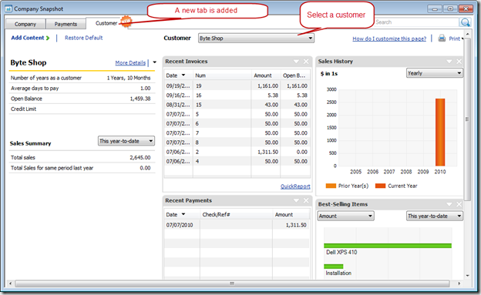
Task: Click the green Add Content arrow
Action: coord(48,38)
